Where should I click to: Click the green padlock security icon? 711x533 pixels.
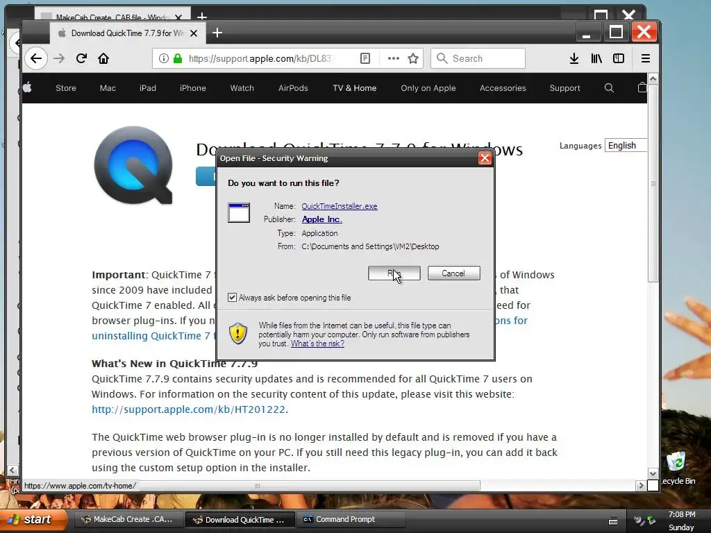tap(178, 58)
